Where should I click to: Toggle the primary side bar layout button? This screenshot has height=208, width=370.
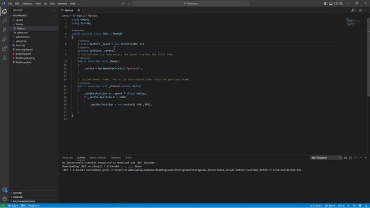pos(325,3)
